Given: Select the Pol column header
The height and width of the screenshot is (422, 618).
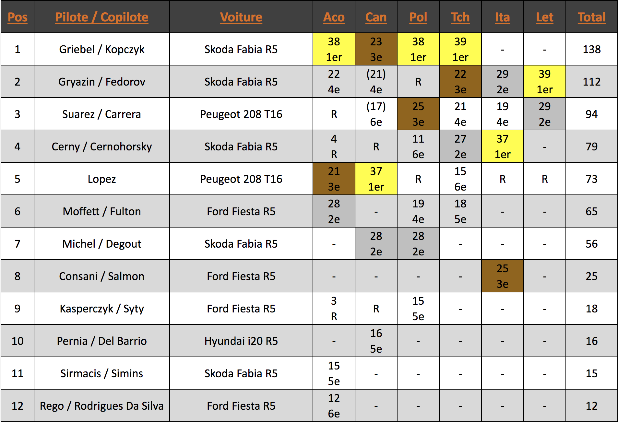Looking at the screenshot, I should (418, 17).
